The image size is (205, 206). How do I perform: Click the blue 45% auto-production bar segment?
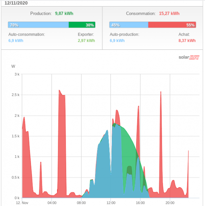129,25
